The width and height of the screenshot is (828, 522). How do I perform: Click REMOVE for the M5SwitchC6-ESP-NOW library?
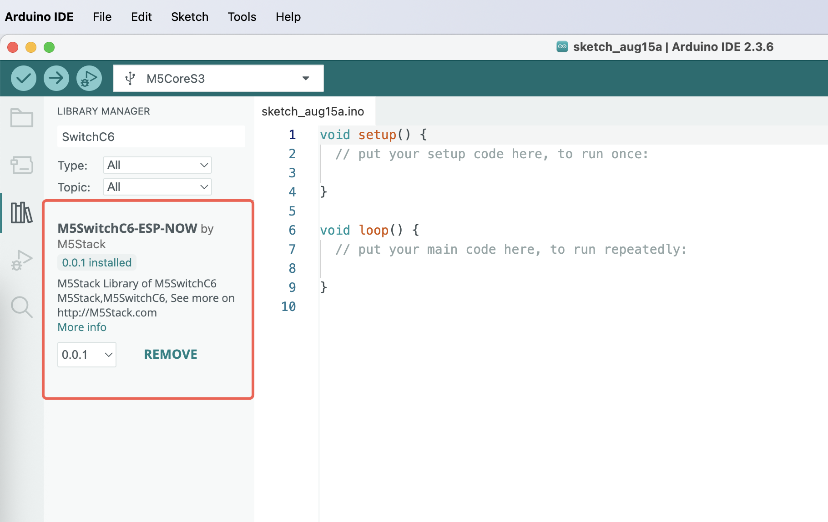pyautogui.click(x=171, y=354)
